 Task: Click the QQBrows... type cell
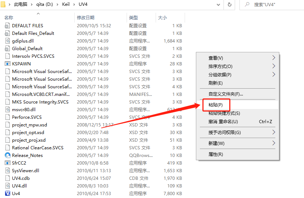[141, 155]
